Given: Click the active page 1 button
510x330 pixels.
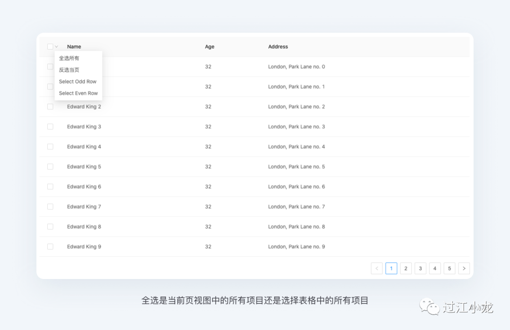Looking at the screenshot, I should point(391,269).
